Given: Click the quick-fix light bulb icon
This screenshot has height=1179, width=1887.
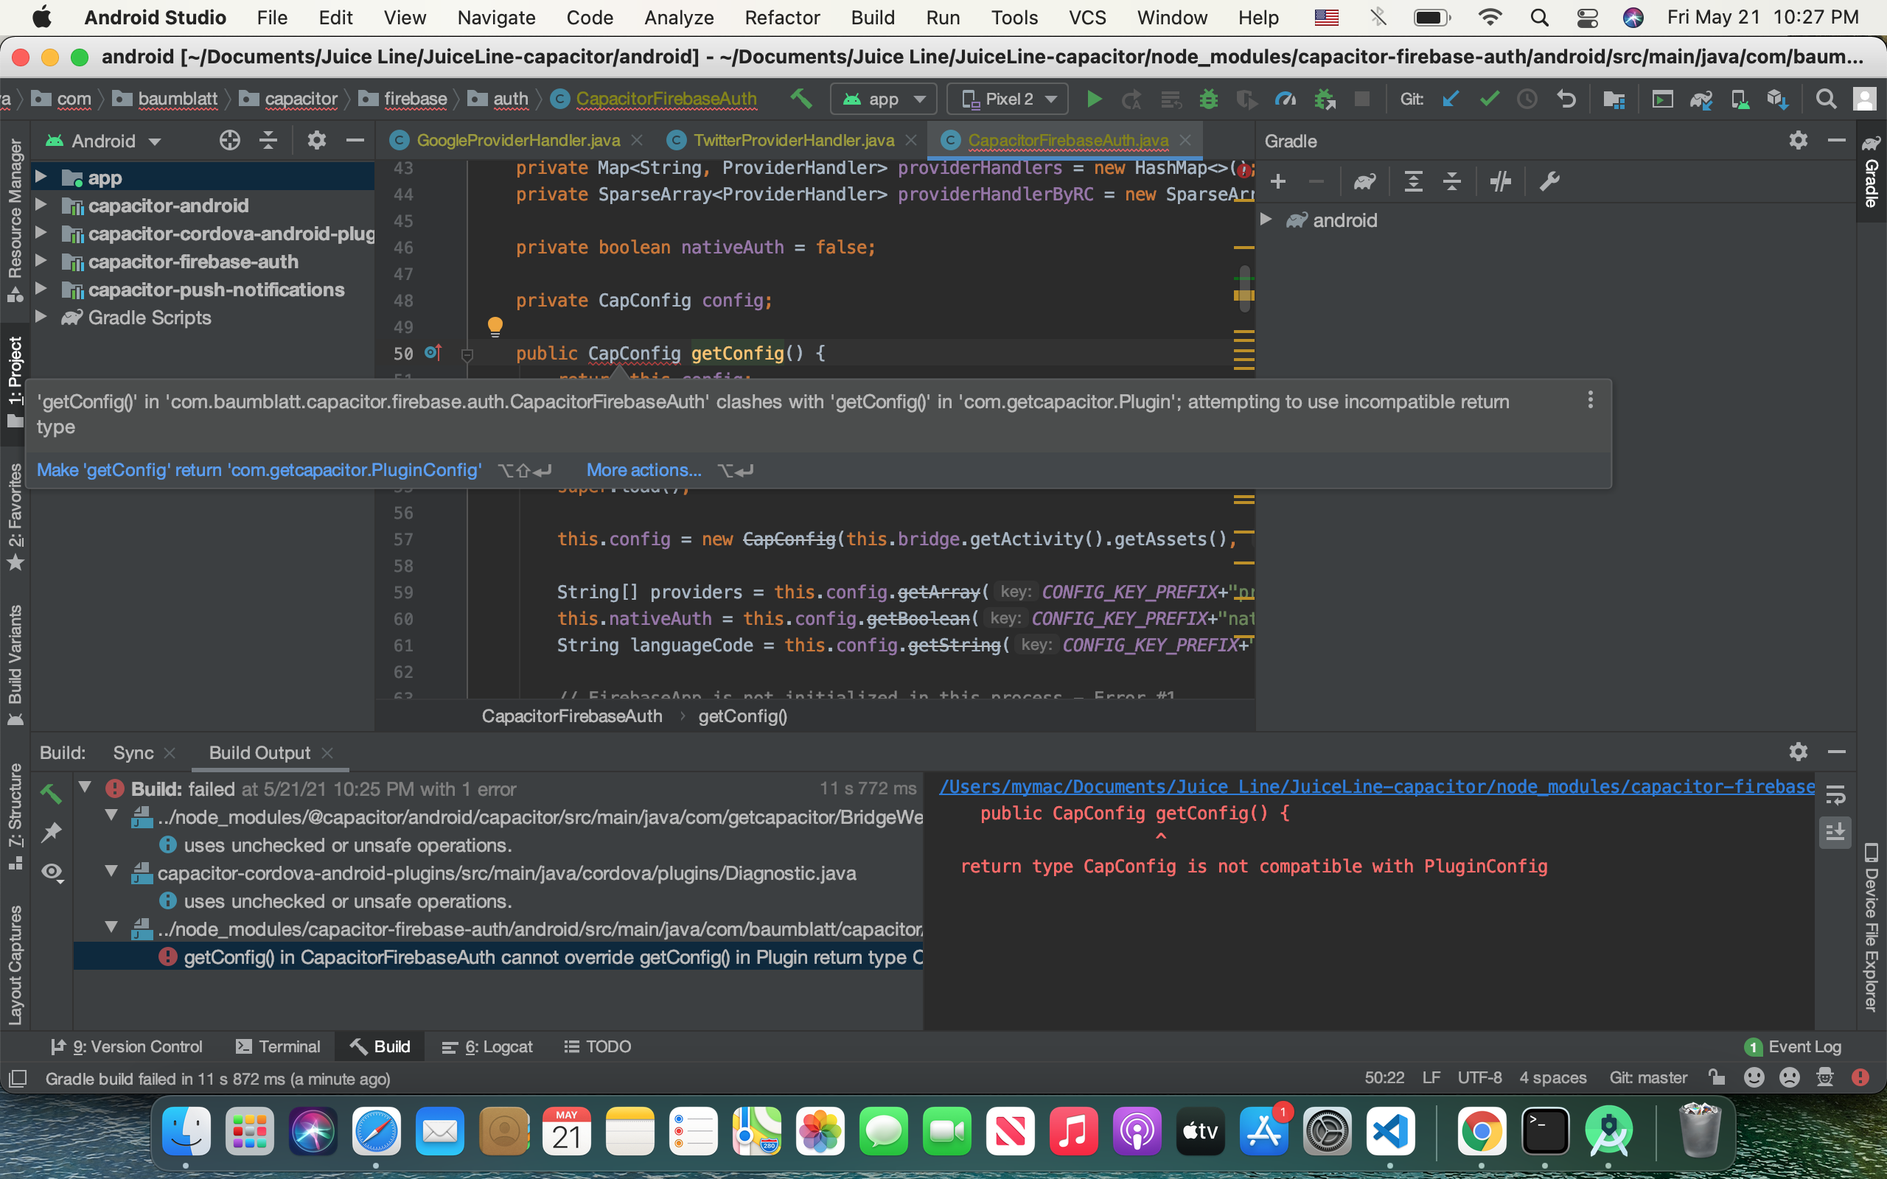Looking at the screenshot, I should (x=495, y=326).
